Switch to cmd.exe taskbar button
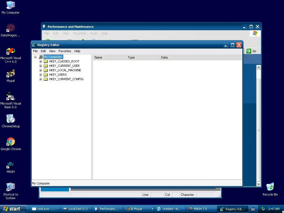The image size is (284, 213). pos(44,209)
